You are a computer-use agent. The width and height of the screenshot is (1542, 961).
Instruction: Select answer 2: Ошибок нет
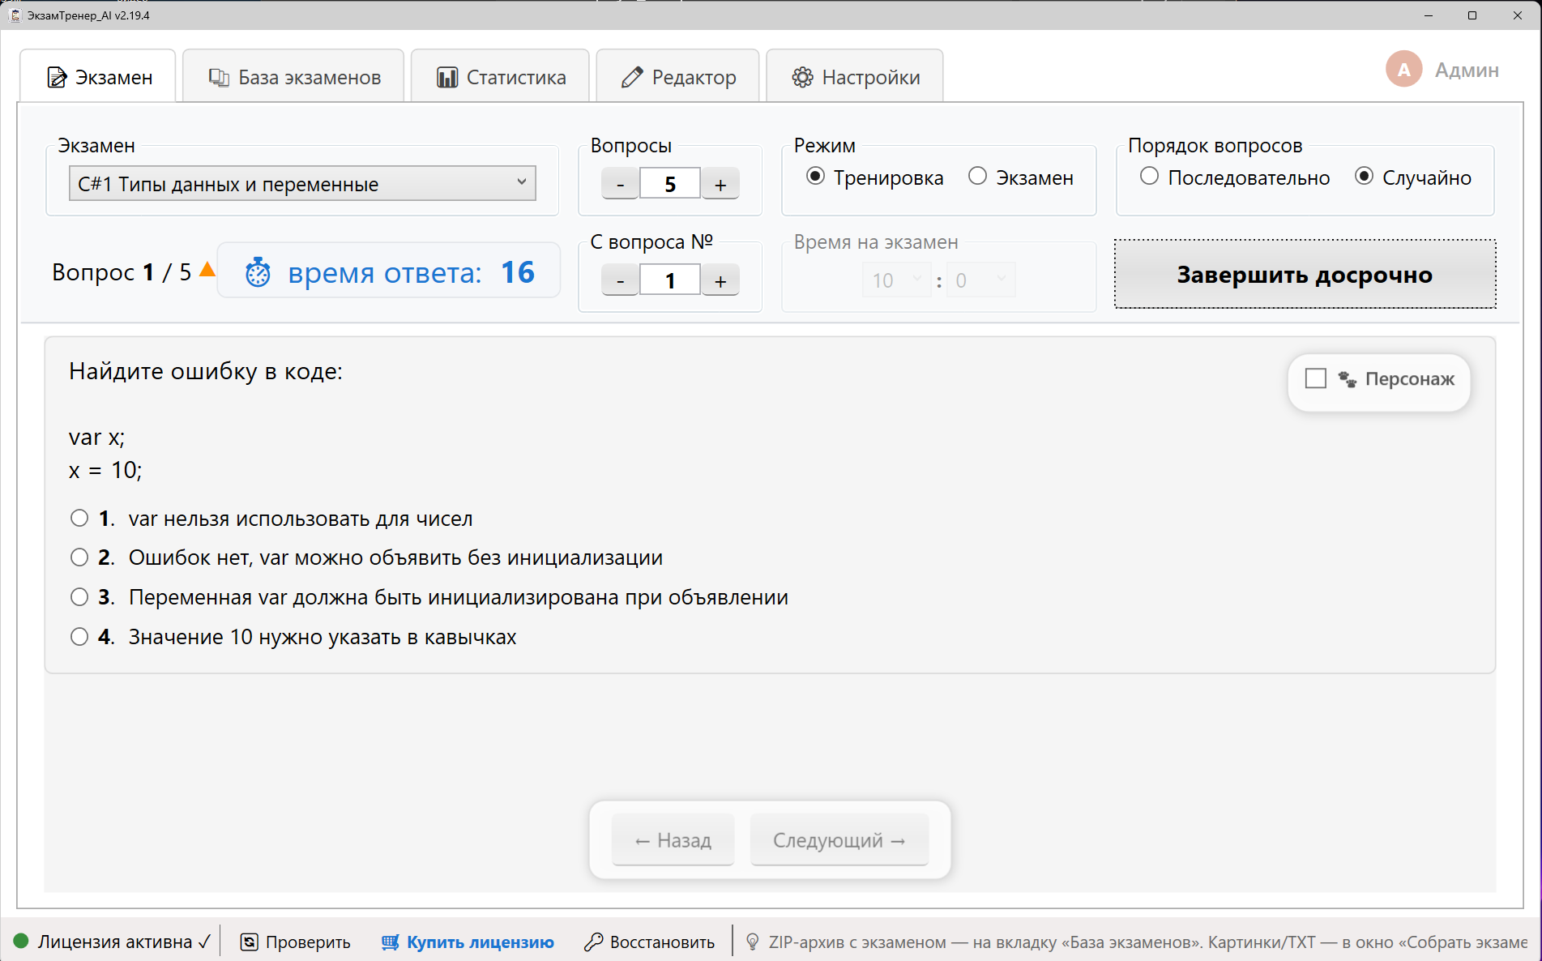point(366,557)
